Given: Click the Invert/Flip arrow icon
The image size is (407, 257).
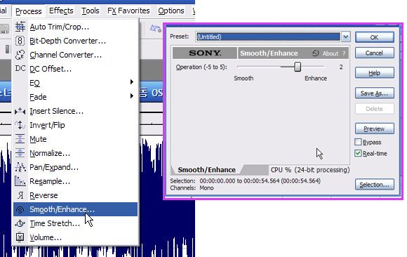Looking at the screenshot, I should [x=20, y=125].
